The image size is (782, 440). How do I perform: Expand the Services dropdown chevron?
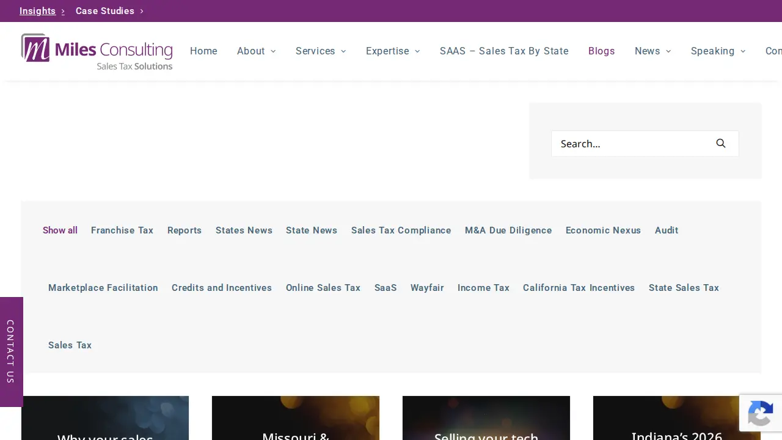point(343,51)
